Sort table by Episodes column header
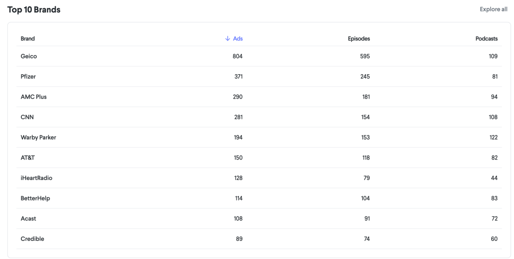The width and height of the screenshot is (514, 259). (359, 39)
